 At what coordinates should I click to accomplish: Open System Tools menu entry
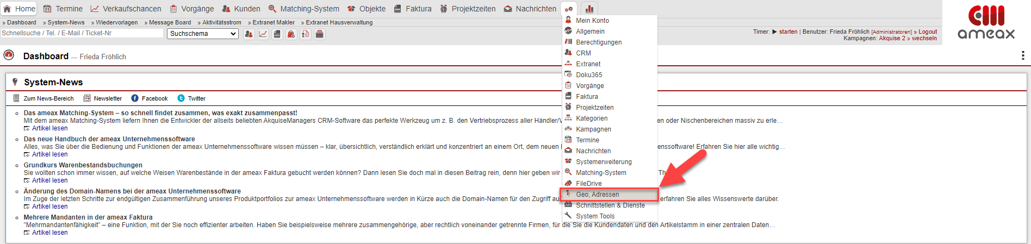595,216
